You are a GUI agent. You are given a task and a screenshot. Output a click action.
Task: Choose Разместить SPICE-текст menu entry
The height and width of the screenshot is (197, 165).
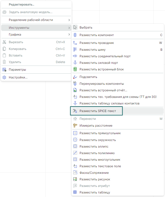point(98,111)
